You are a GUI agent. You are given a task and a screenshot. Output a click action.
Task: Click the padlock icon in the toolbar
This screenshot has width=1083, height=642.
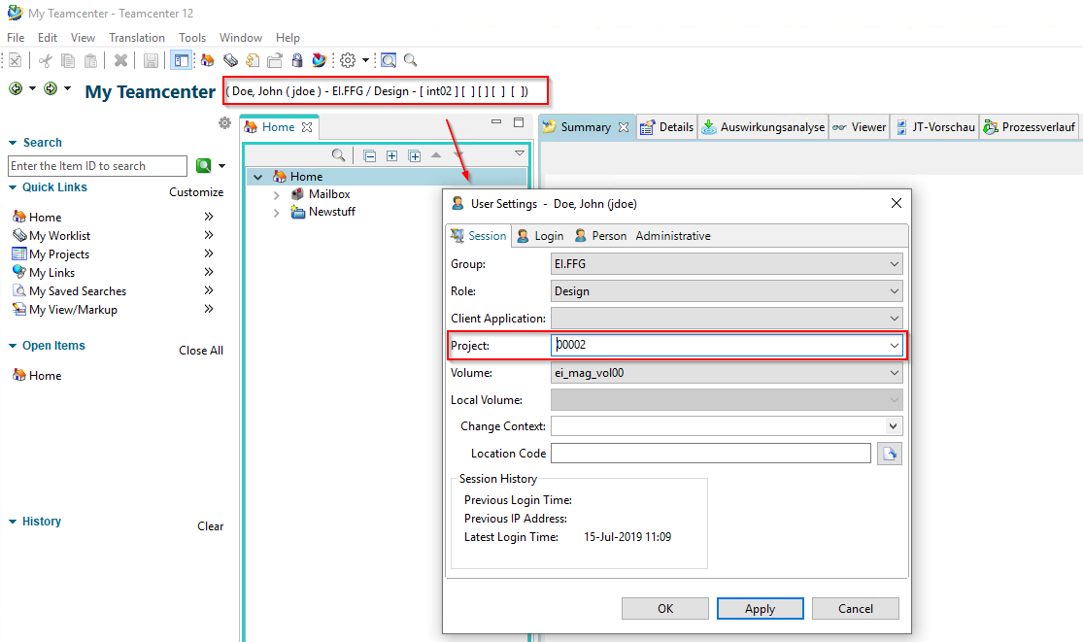pyautogui.click(x=297, y=60)
